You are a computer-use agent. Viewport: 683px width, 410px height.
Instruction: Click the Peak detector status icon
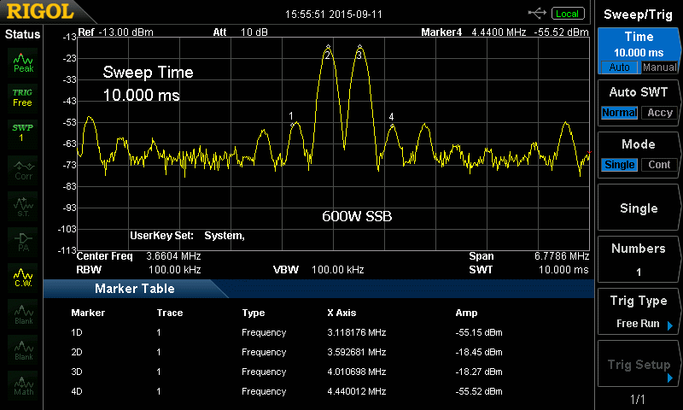tap(23, 62)
